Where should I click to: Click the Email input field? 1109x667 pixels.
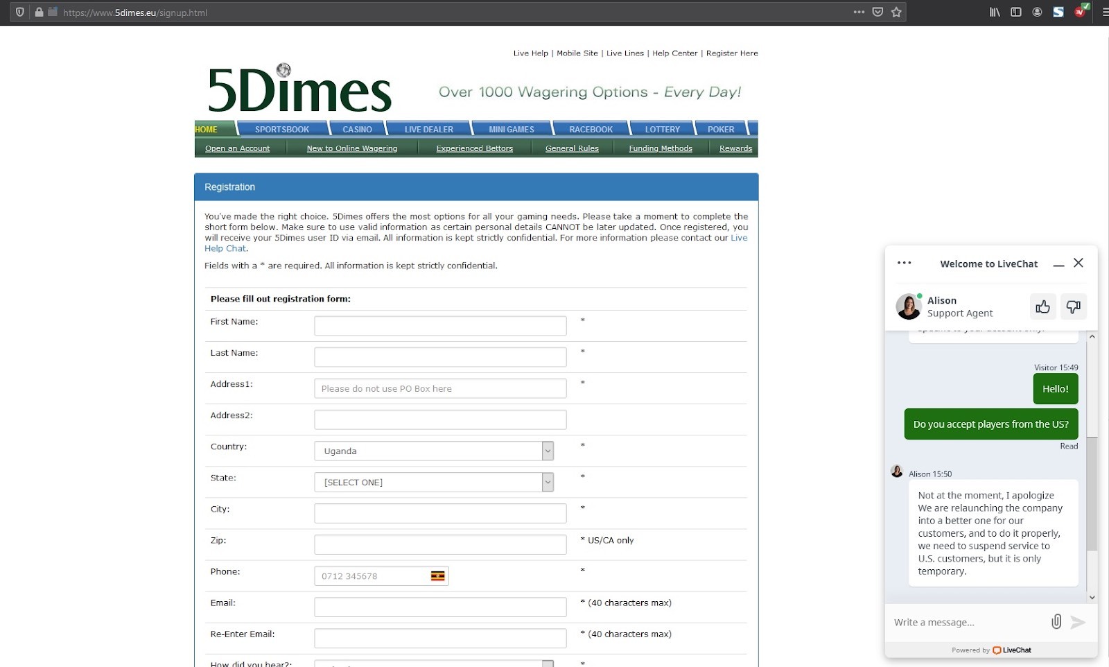click(440, 607)
